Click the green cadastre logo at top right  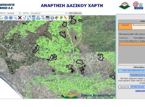125,6
